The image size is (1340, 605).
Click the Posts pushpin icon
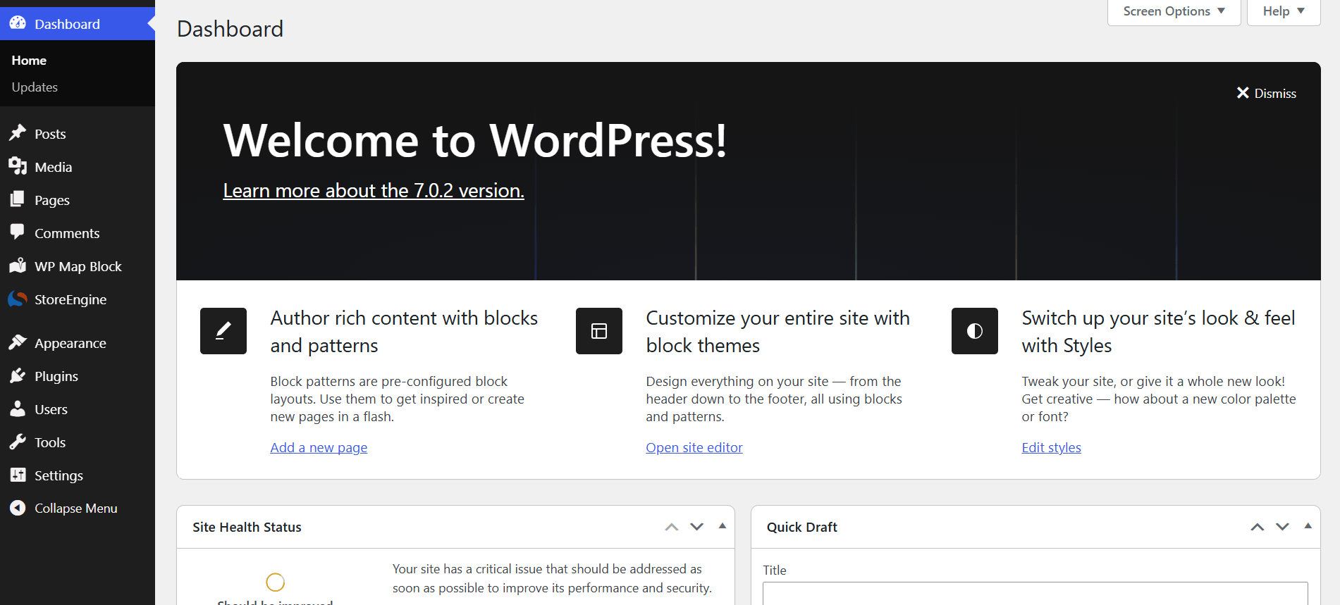[x=18, y=133]
